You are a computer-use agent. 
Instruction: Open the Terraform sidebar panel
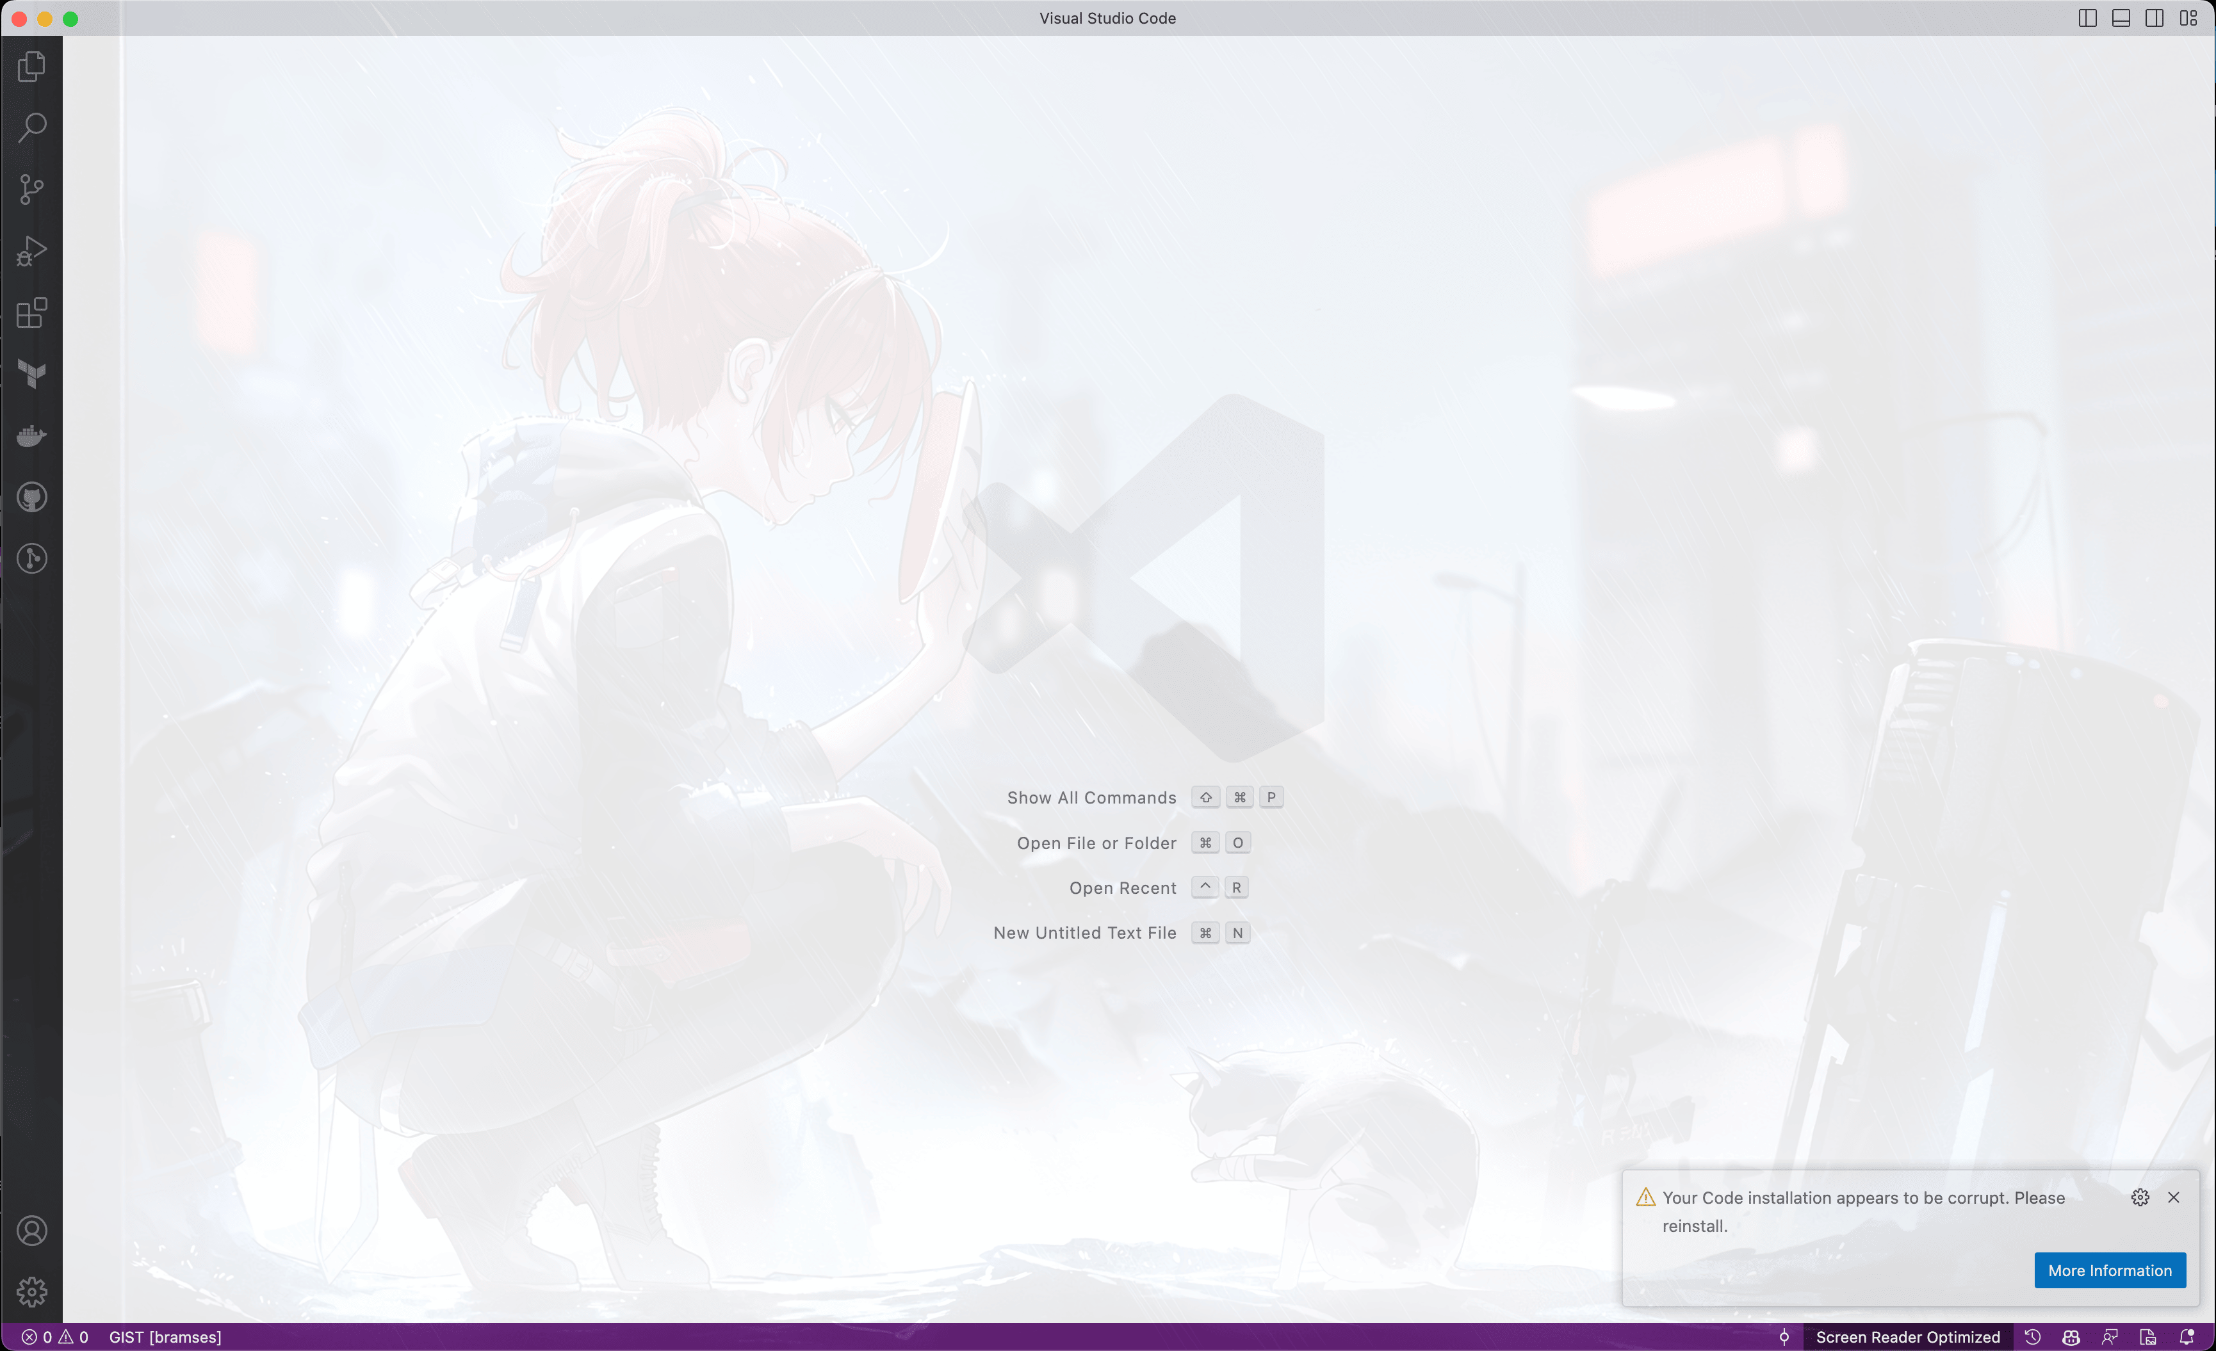point(31,374)
